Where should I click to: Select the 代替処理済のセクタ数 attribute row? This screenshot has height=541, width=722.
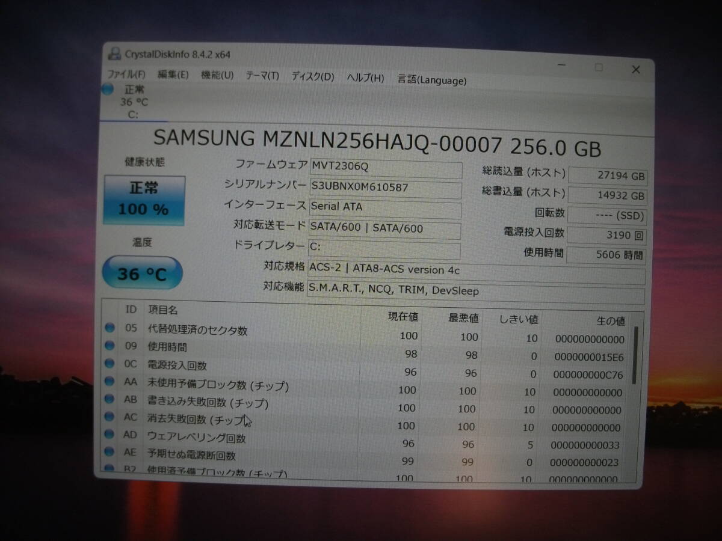coord(366,334)
